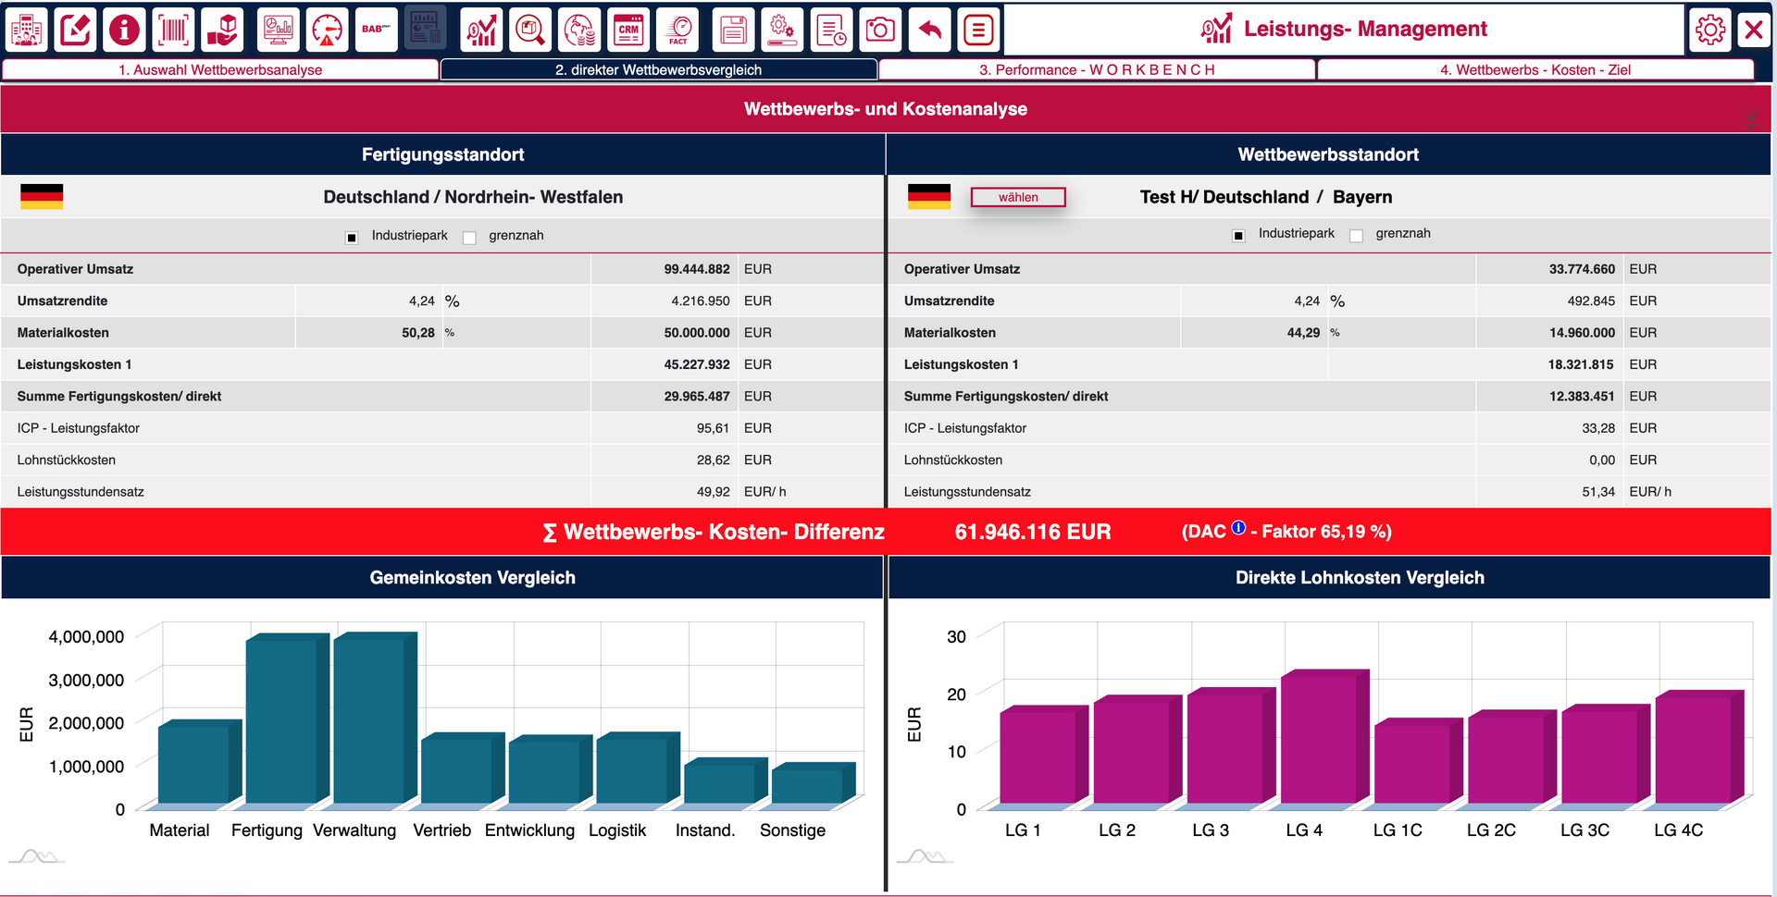Toggle Industriepark checkbox under Fertigungsstandort
The width and height of the screenshot is (1777, 897).
coord(352,238)
